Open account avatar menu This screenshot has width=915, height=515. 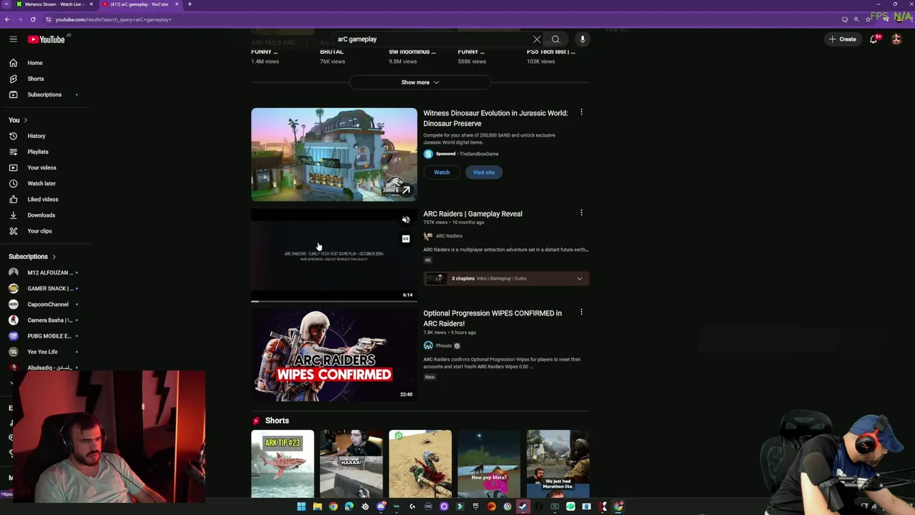(x=896, y=39)
